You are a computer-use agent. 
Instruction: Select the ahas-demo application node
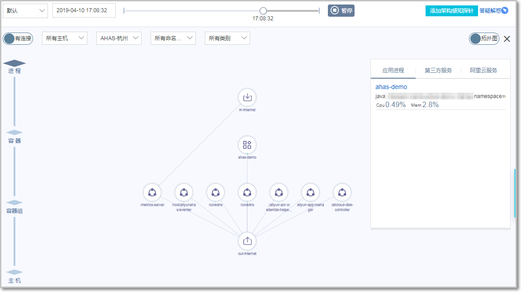point(247,145)
